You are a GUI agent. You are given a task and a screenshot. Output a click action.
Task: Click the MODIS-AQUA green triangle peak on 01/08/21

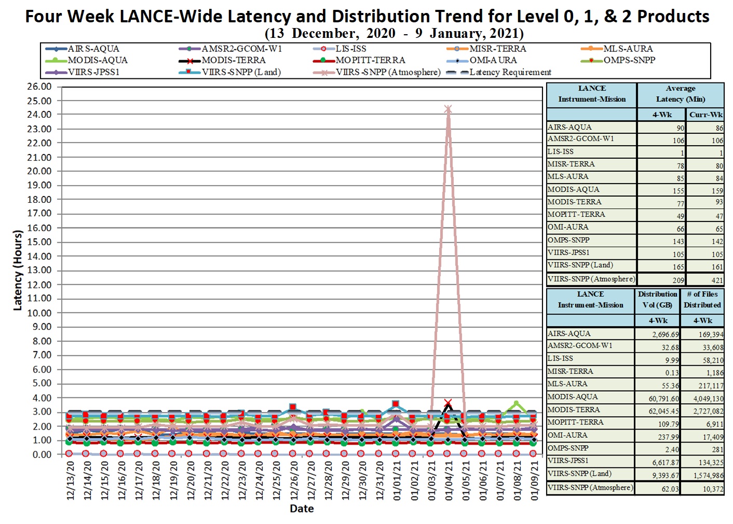(516, 403)
